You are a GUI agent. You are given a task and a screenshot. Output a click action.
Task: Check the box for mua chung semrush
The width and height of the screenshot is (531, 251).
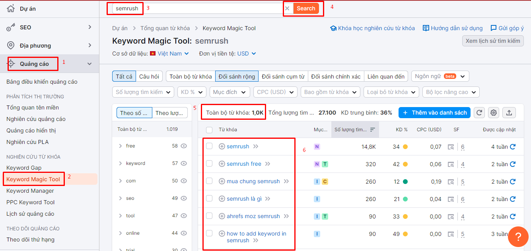[209, 181]
